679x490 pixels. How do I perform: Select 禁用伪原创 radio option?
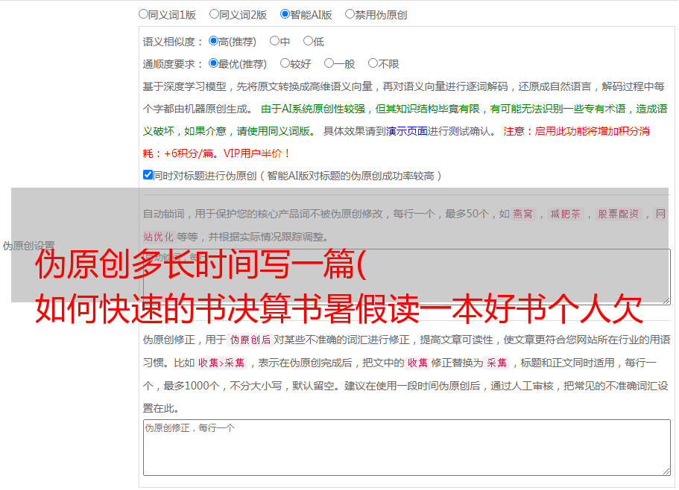click(350, 14)
